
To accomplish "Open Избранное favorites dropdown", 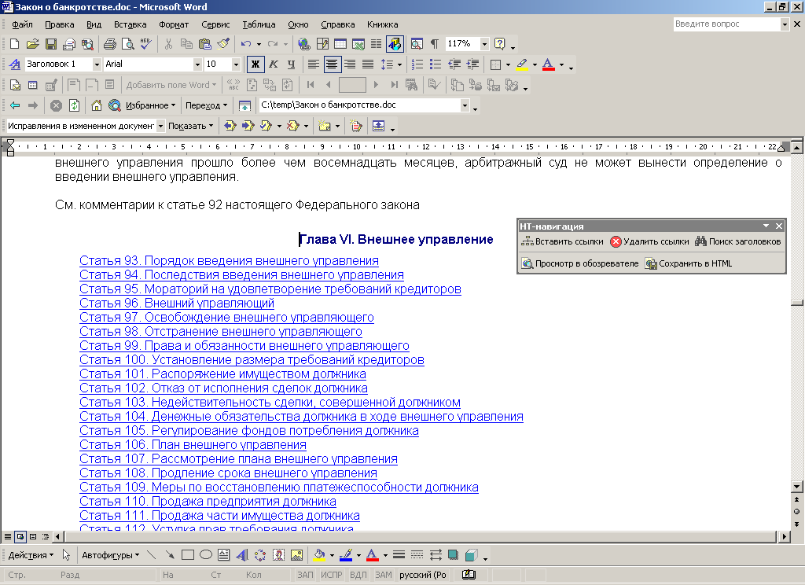I will click(x=150, y=105).
